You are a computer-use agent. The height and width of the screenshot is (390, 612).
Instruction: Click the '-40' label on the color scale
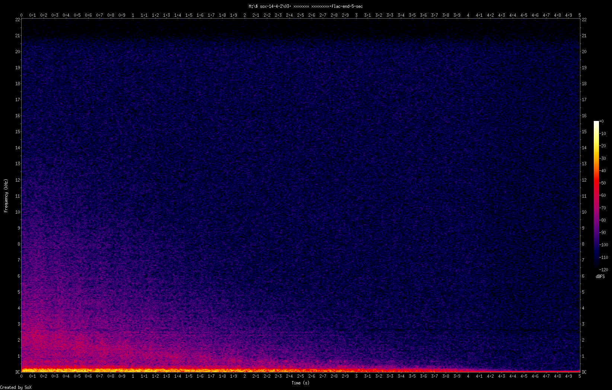click(603, 171)
